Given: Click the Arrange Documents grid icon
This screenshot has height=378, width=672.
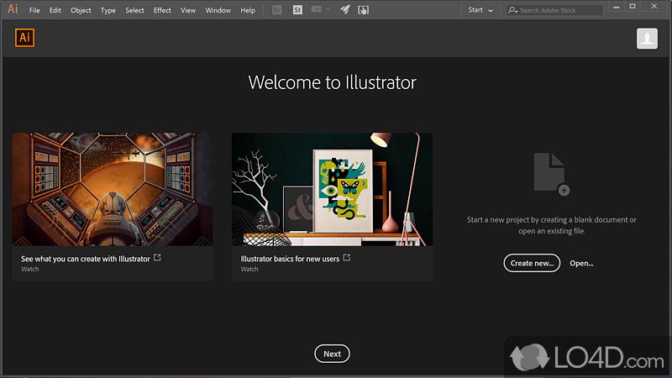Looking at the screenshot, I should pos(317,9).
